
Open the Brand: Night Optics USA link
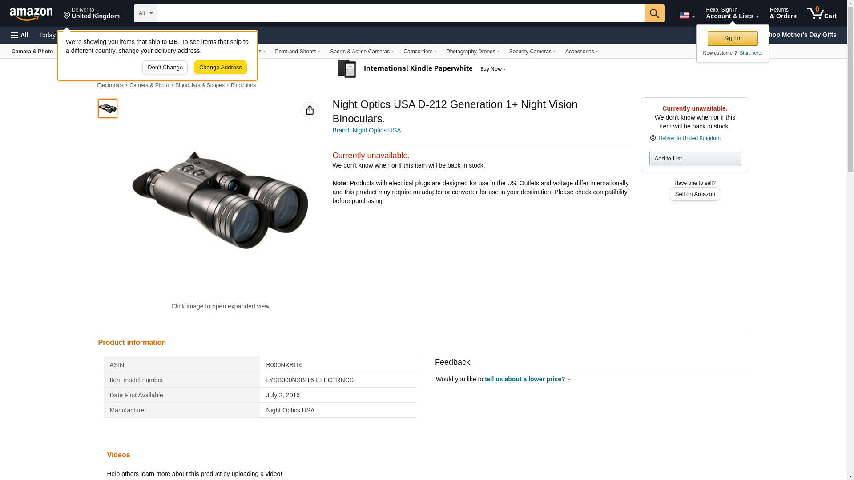click(367, 130)
